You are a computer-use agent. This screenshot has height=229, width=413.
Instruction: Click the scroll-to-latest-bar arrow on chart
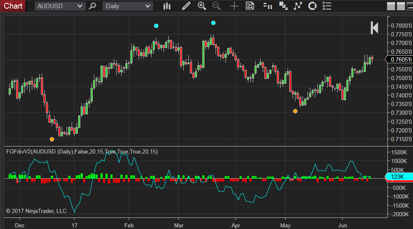click(x=374, y=28)
